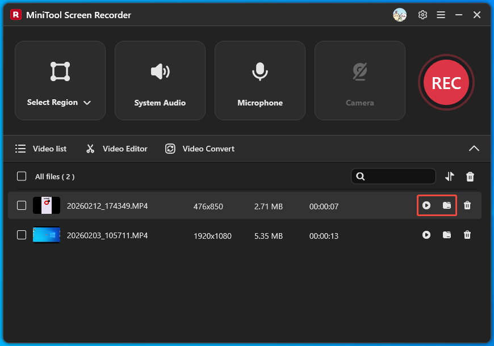Select the checkbox for 20260212_174349.MP4

pos(21,205)
